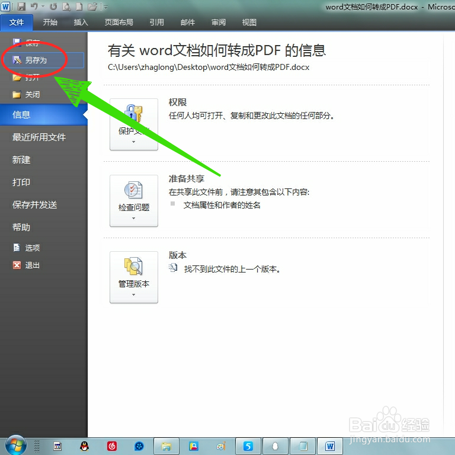Switch to the 视图 (View) tab
The height and width of the screenshot is (455, 455).
(249, 23)
